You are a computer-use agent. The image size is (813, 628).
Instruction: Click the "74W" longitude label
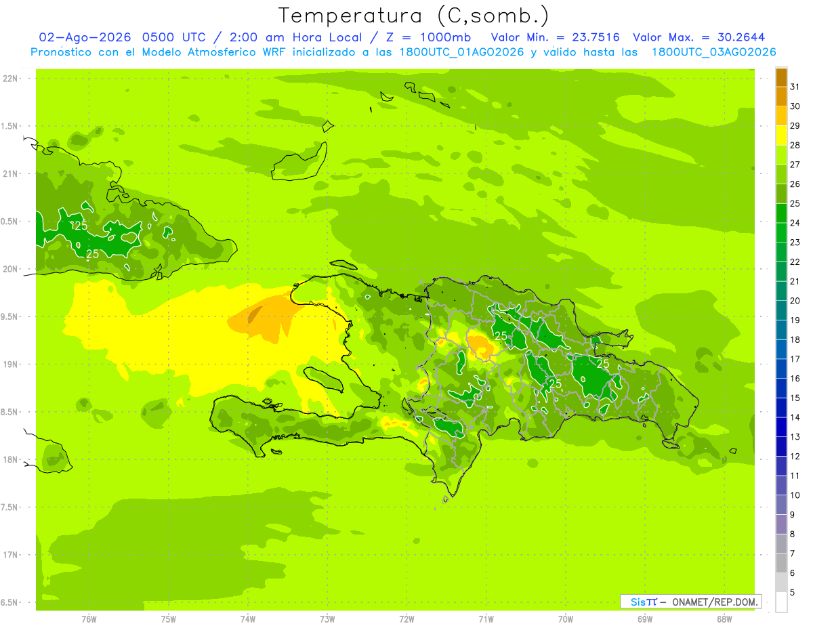point(248,619)
